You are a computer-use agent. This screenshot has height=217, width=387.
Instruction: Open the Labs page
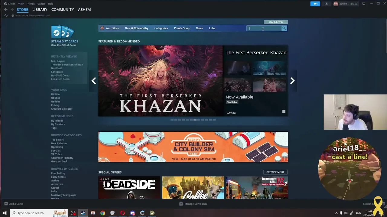212,28
